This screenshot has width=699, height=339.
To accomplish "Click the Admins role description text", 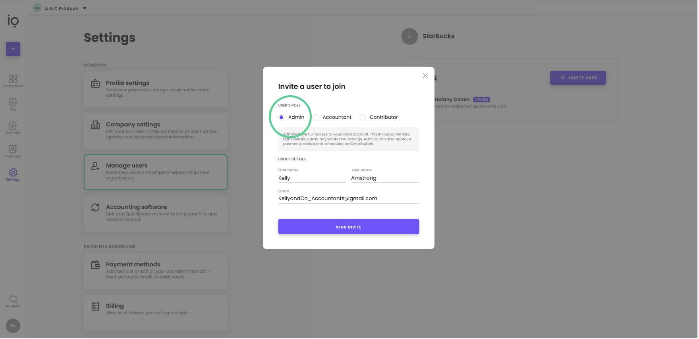I will [x=347, y=139].
